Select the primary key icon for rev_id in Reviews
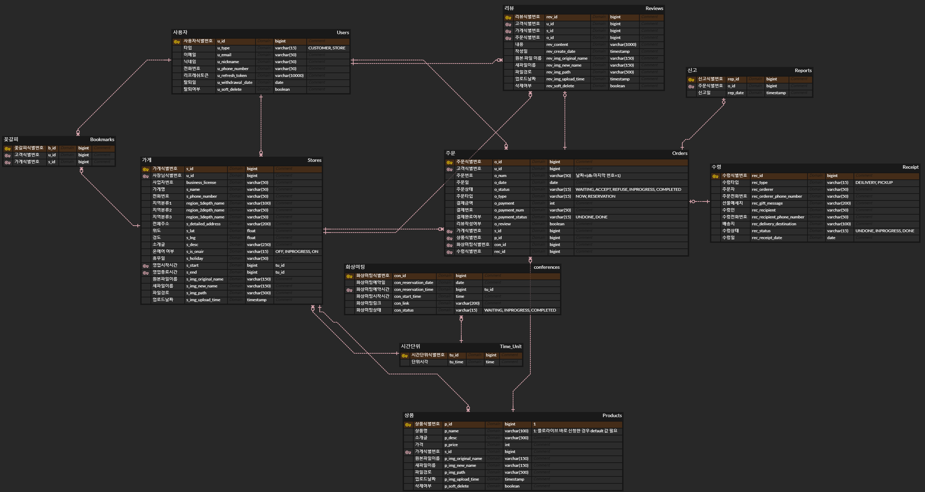The width and height of the screenshot is (925, 492). point(508,18)
